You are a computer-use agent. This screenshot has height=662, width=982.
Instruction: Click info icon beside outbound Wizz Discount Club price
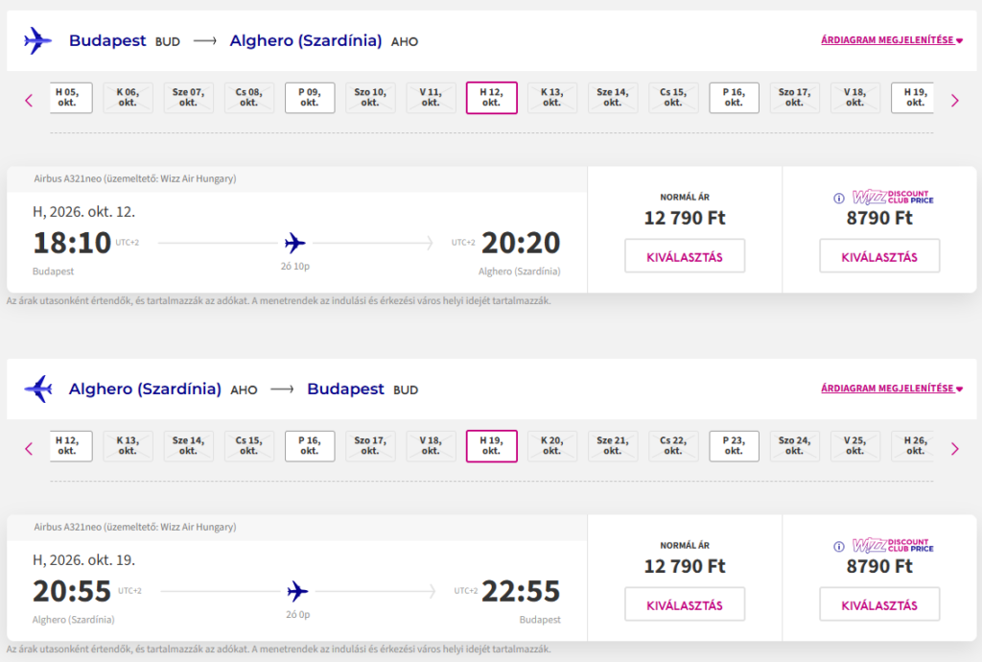[x=838, y=199]
